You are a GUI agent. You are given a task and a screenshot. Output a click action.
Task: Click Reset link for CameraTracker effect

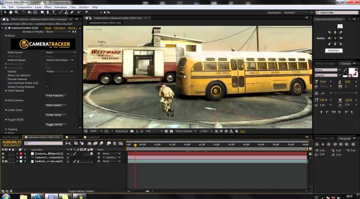point(48,28)
